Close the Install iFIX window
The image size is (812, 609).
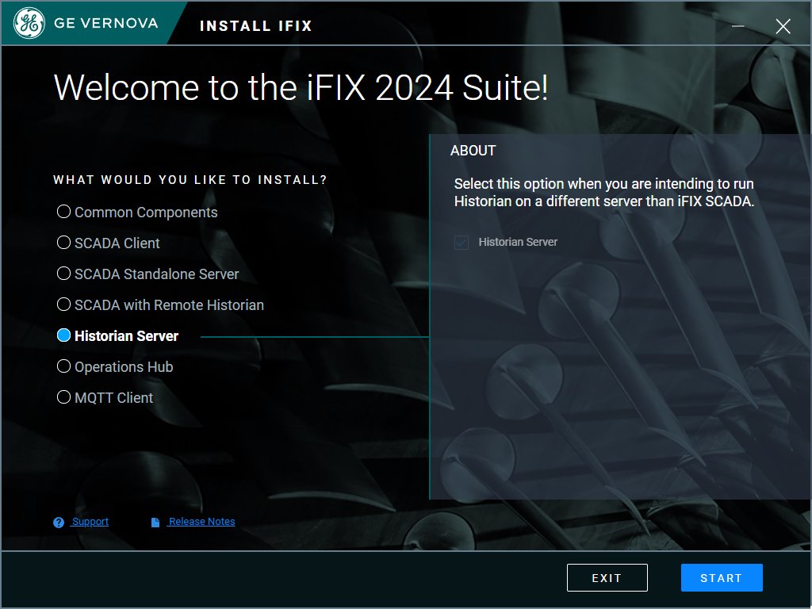click(x=783, y=26)
